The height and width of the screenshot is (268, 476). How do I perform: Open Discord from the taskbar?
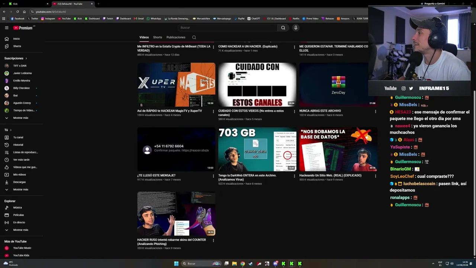[x=275, y=264]
